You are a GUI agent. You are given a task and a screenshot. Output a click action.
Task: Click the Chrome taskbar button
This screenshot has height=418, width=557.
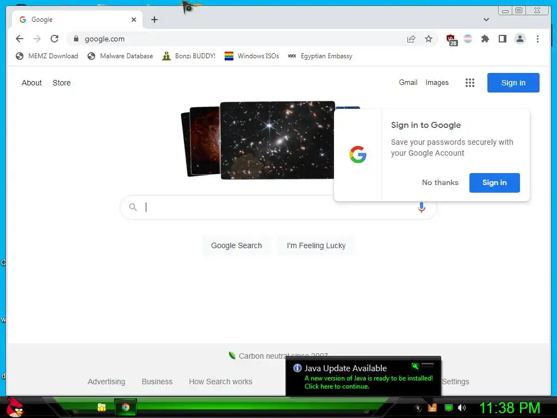(x=126, y=407)
